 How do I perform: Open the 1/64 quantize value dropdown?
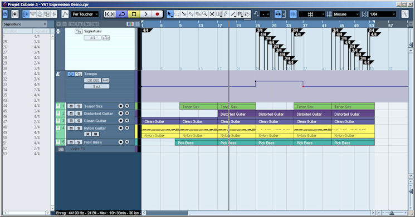coord(383,14)
